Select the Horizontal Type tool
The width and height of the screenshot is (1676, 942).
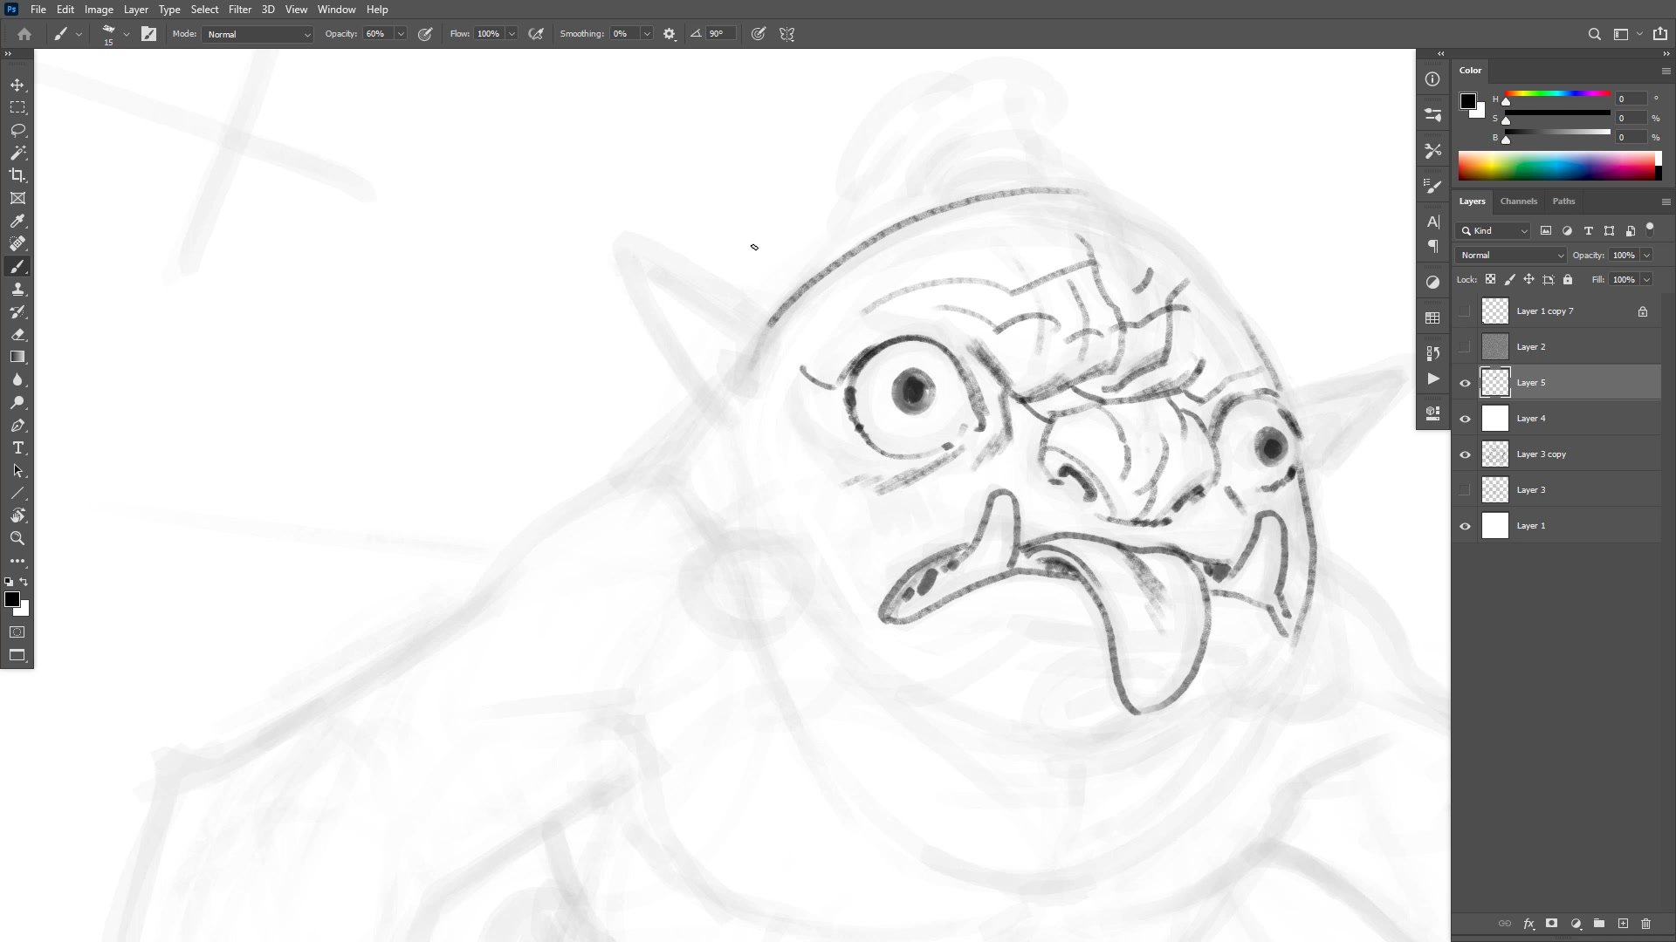(17, 447)
